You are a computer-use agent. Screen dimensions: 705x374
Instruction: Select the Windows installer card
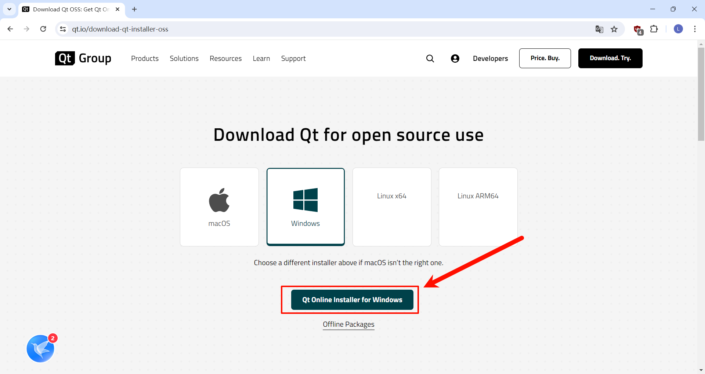point(305,207)
